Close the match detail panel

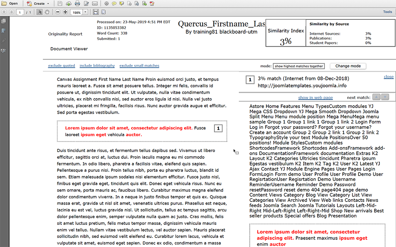389,77
